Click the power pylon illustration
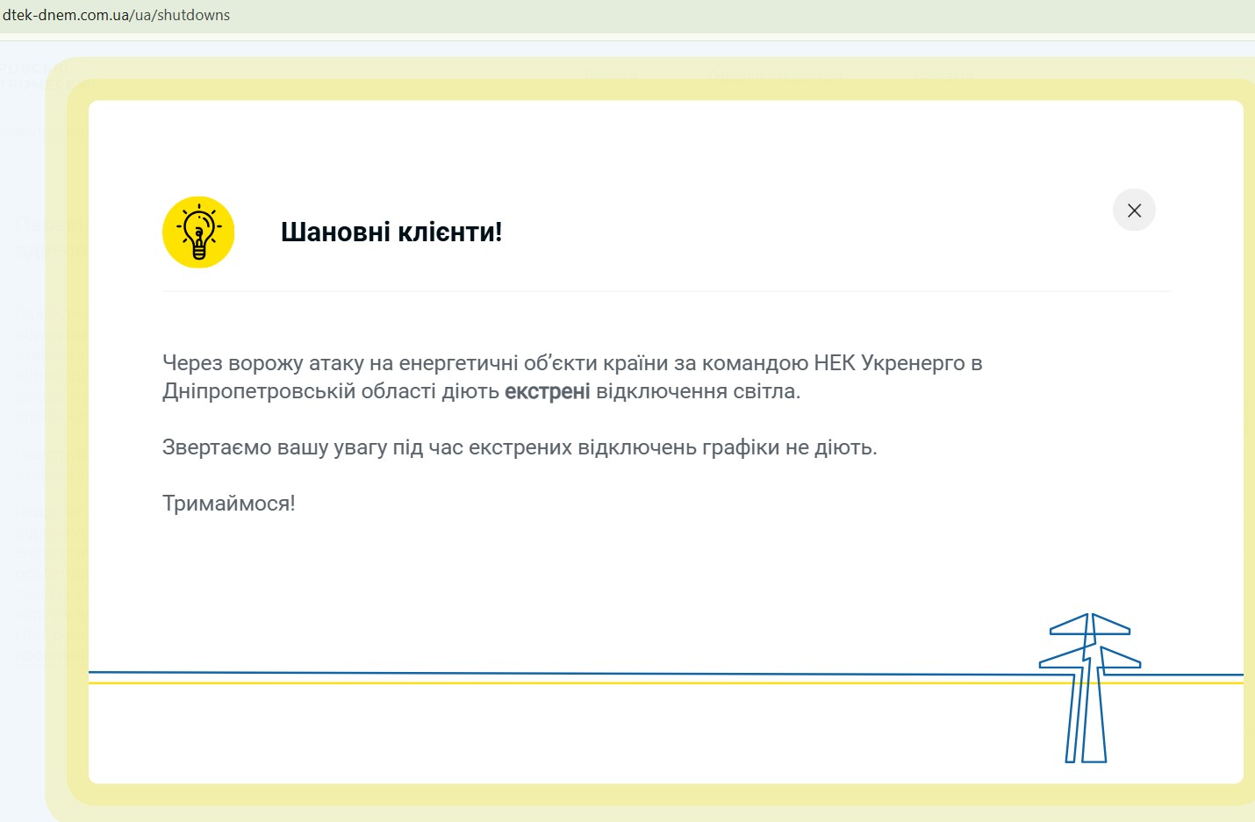The image size is (1255, 822). (1088, 687)
